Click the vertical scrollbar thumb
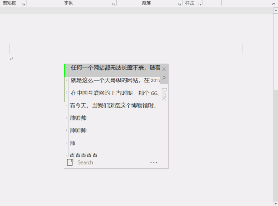The width and height of the screenshot is (278, 206). [275, 51]
